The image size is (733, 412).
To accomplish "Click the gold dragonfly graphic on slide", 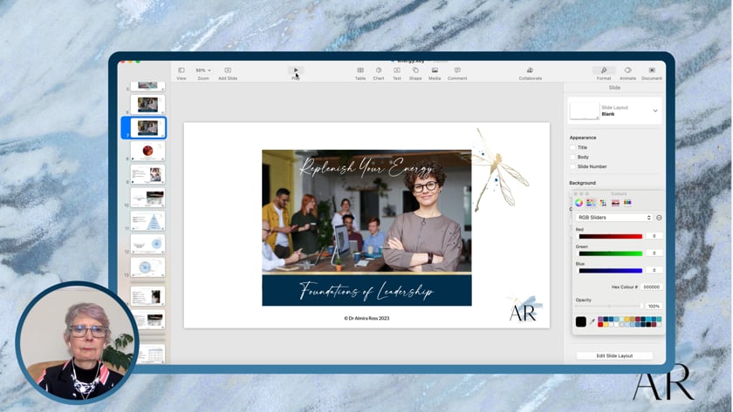I will tap(498, 169).
